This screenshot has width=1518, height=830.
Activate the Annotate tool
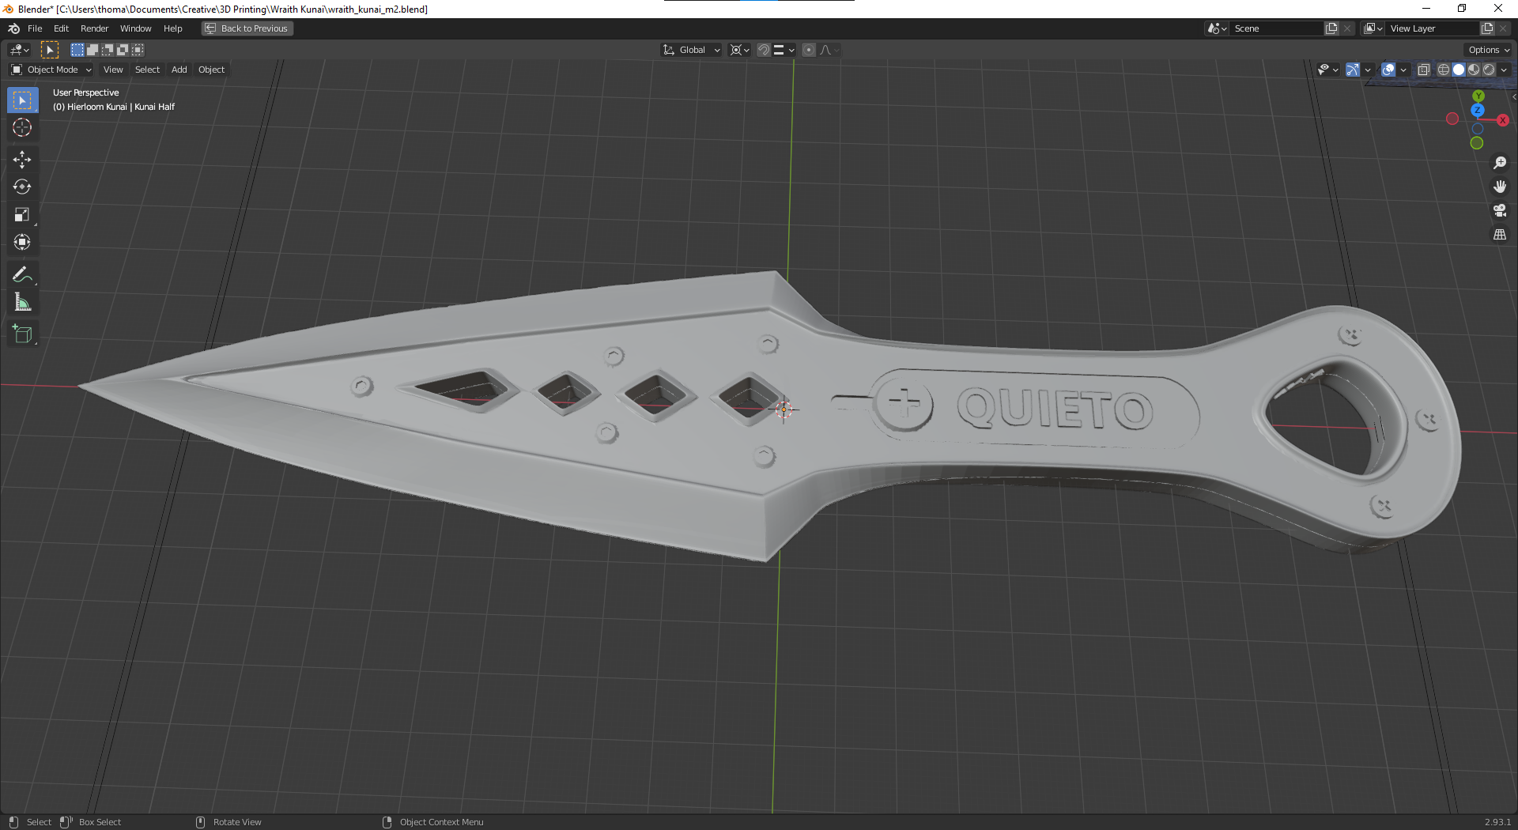click(21, 274)
